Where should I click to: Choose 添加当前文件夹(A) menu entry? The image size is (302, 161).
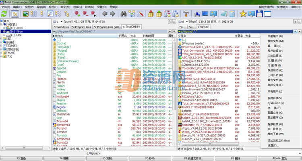(279, 140)
